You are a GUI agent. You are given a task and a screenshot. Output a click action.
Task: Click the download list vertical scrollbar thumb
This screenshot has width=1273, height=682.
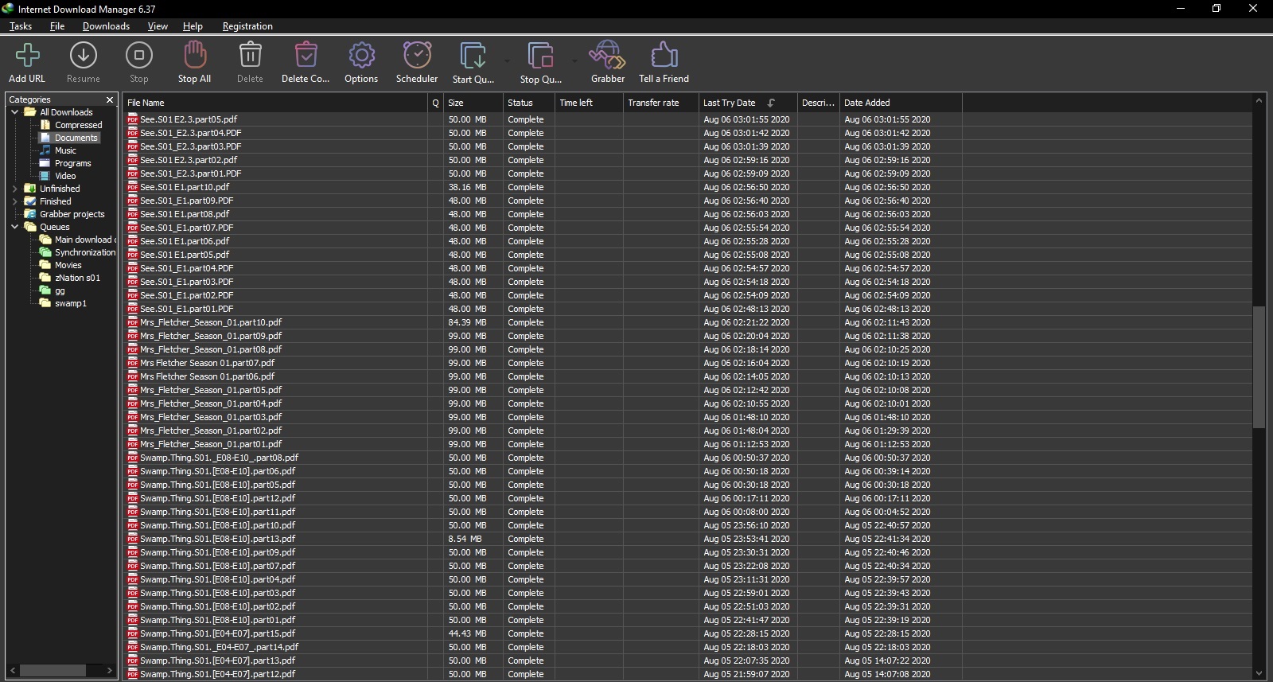(1259, 367)
